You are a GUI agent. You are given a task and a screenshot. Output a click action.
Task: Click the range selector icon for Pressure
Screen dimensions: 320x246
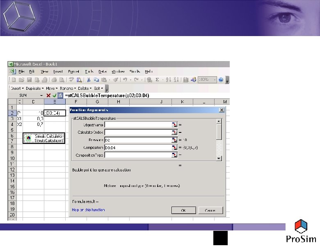(x=174, y=140)
